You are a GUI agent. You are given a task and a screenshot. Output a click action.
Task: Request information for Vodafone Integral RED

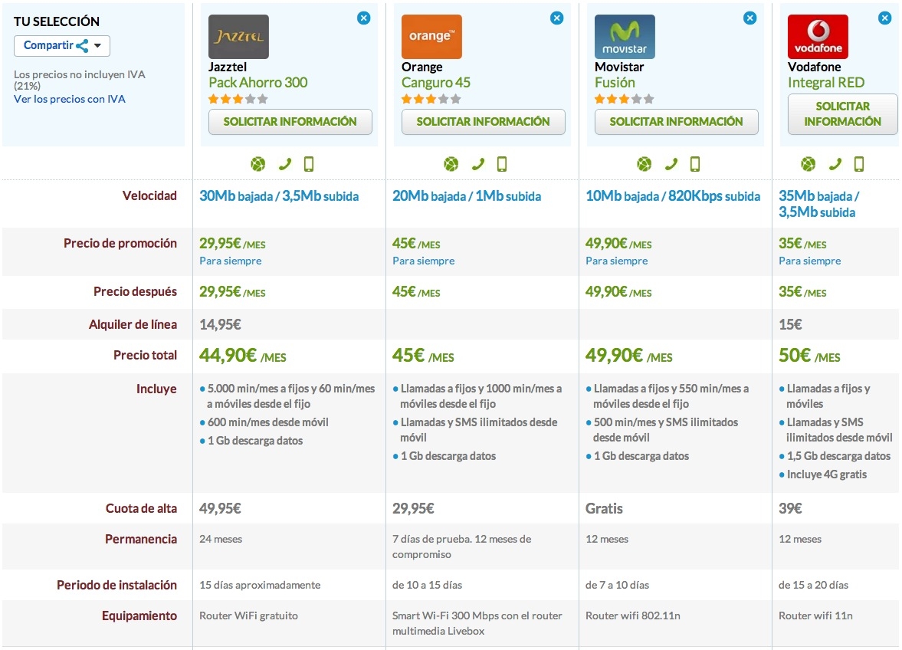coord(843,114)
